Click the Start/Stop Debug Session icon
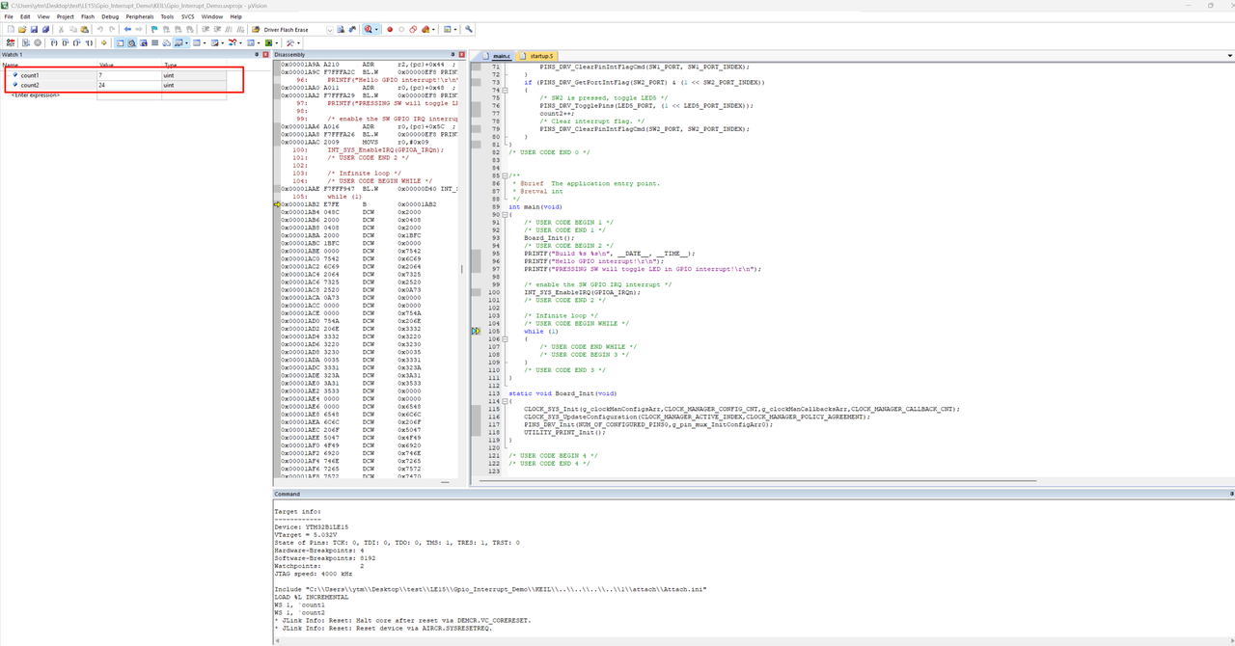 tap(368, 29)
